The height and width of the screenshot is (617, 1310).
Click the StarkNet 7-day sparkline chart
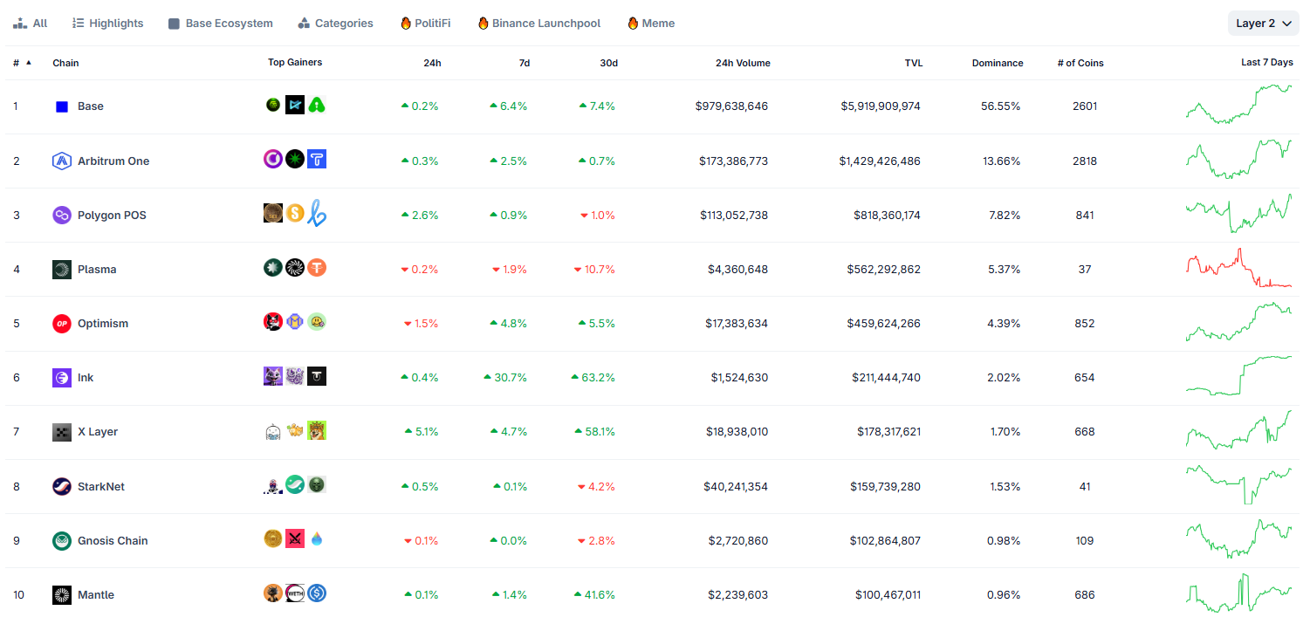tap(1238, 484)
